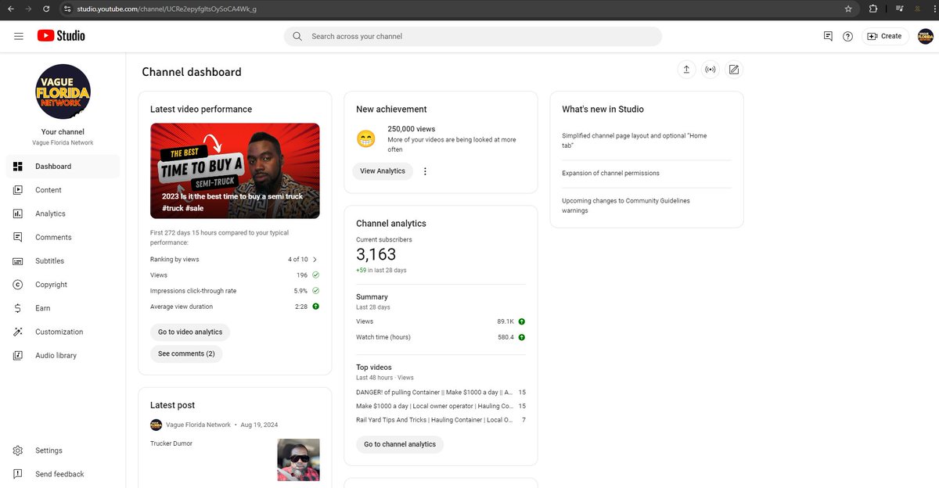The image size is (939, 488).
Task: Click the upload videos arrow icon
Action: (686, 70)
